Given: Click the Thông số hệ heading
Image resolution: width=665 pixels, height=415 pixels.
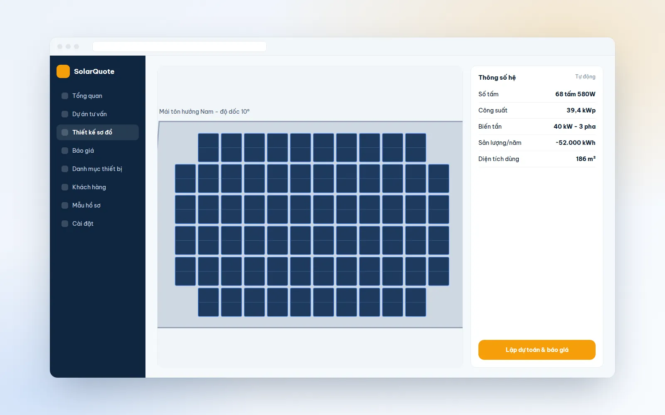Looking at the screenshot, I should [x=497, y=78].
